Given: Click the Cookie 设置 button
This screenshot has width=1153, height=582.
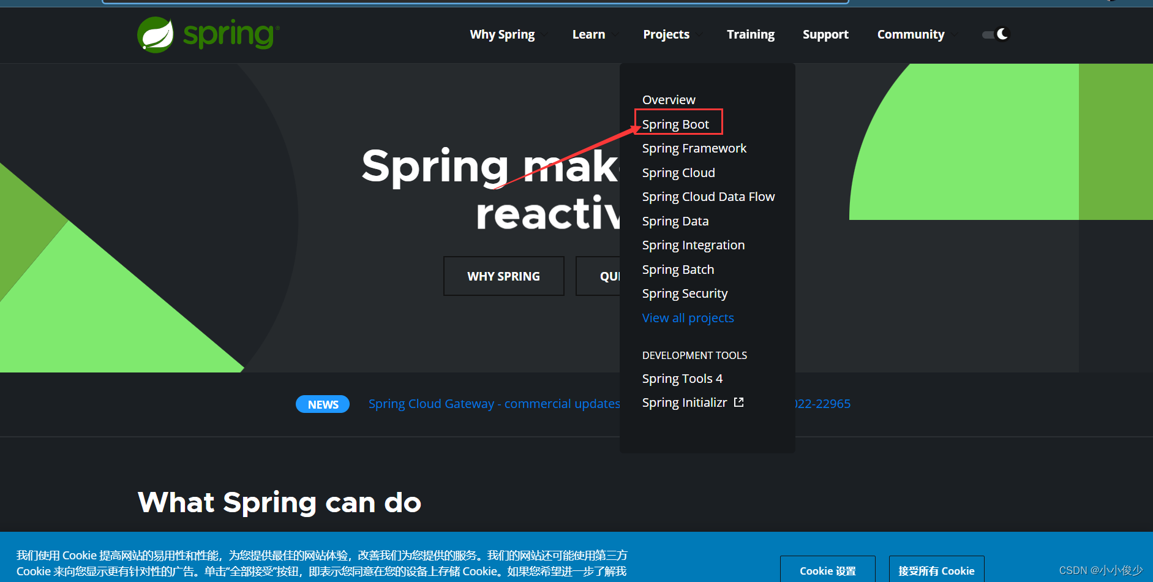Looking at the screenshot, I should [828, 570].
